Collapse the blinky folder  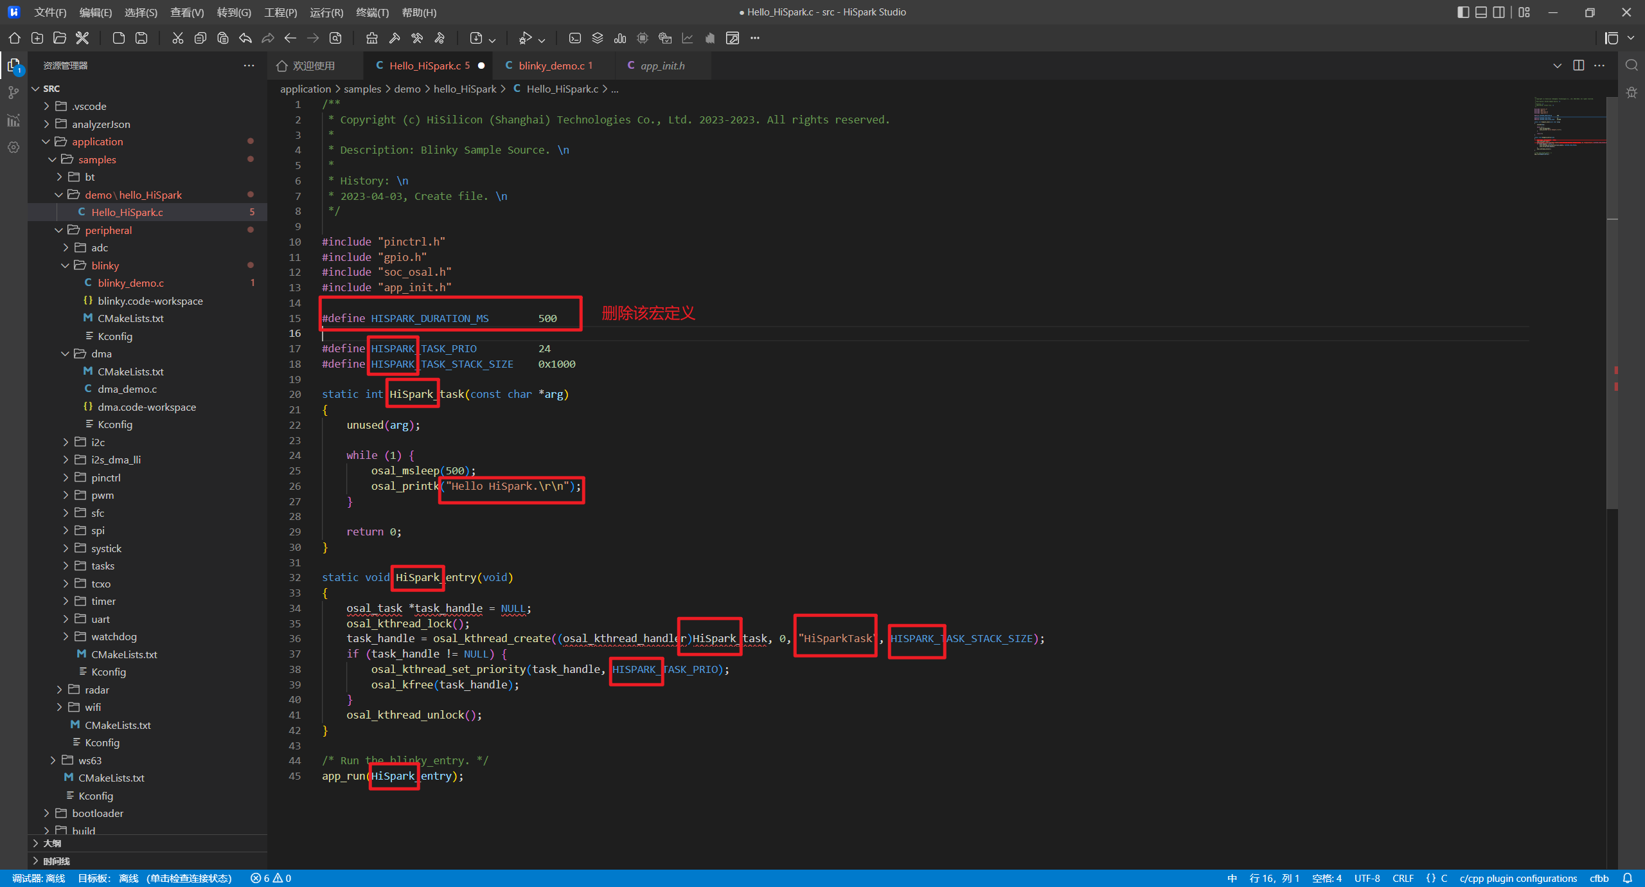105,265
